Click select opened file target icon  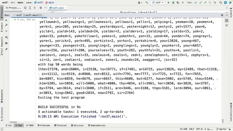[x=25, y=8]
